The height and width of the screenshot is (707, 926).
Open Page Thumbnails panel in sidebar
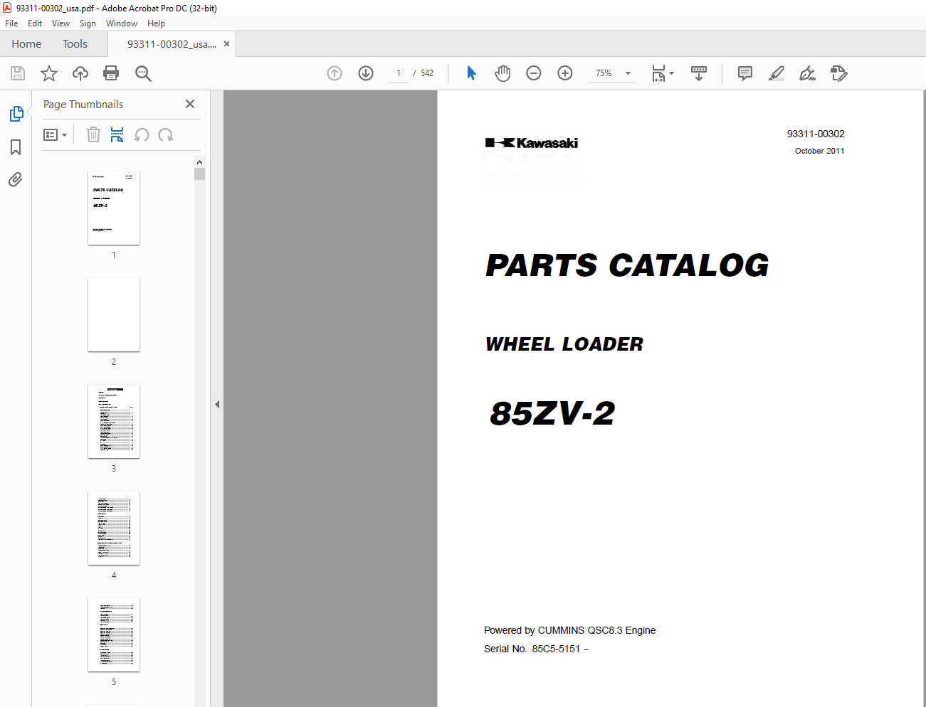click(x=16, y=114)
